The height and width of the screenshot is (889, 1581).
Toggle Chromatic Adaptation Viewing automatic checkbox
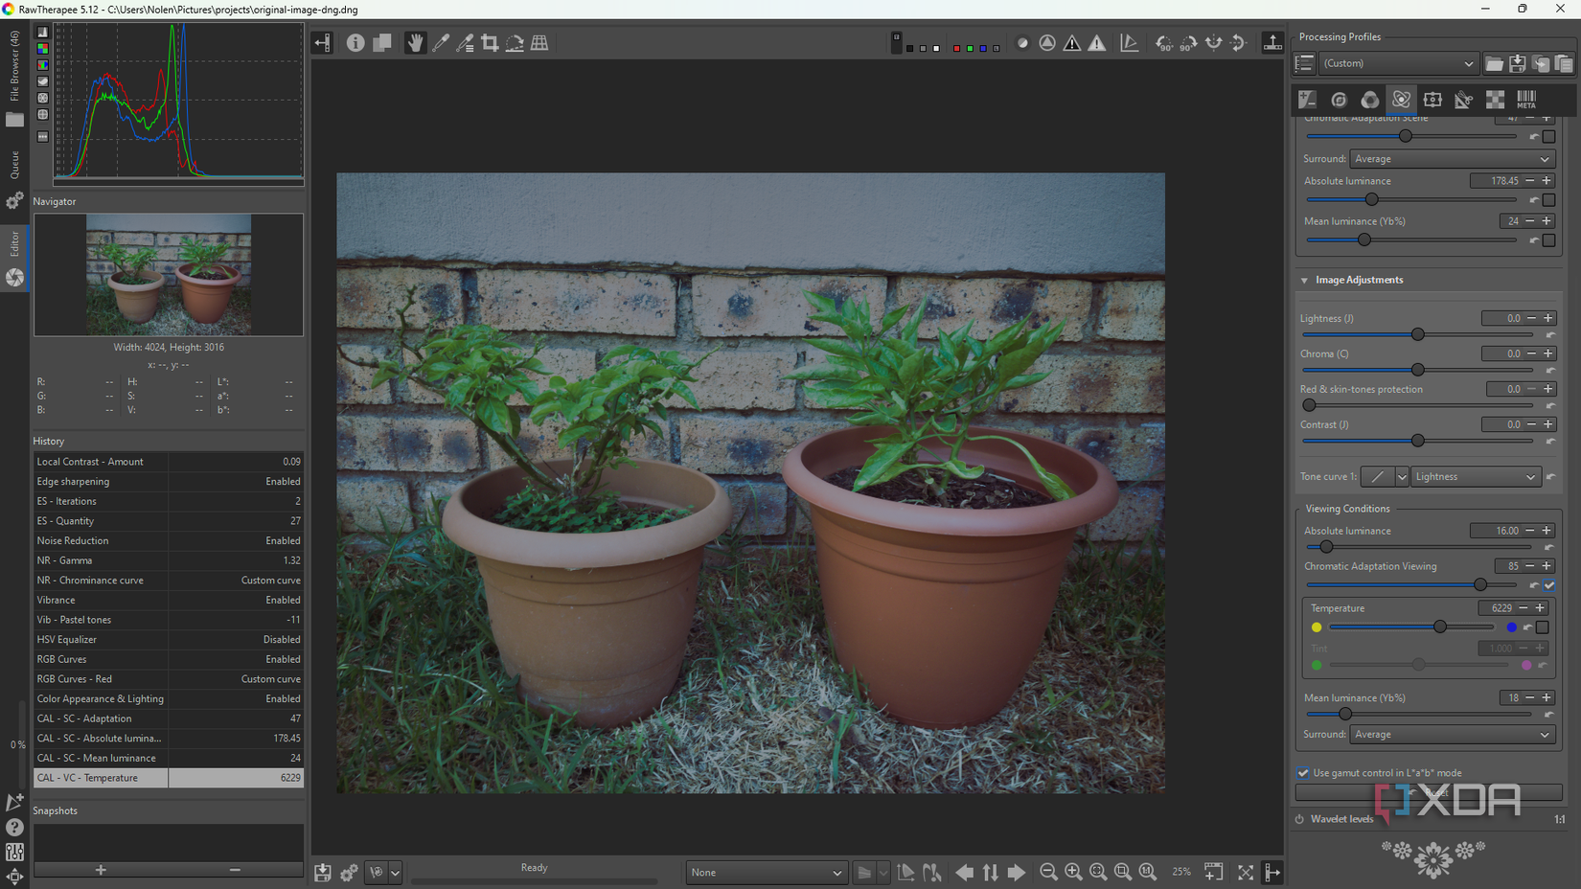click(x=1549, y=585)
